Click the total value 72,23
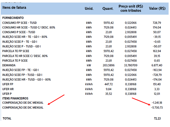Viewport: 170px width, 127px height. coord(157,118)
